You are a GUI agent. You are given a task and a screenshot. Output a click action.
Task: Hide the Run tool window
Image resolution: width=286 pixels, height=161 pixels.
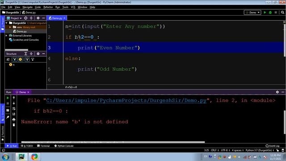tap(283, 92)
